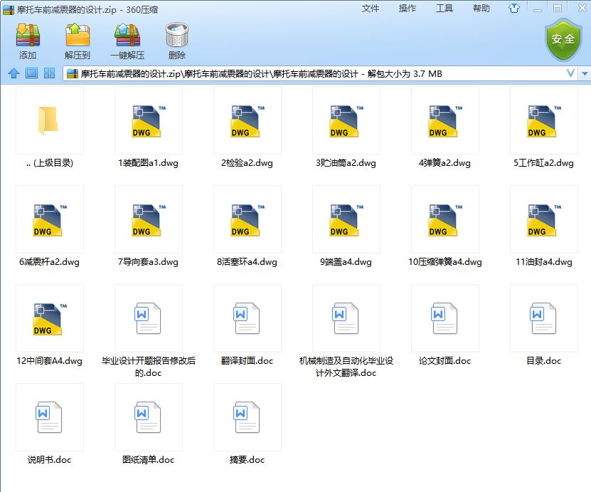Select the 1装配图a1.dwg file
This screenshot has height=492, width=591.
[148, 130]
